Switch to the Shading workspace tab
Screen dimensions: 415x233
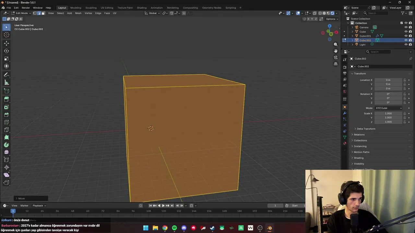coord(142,8)
